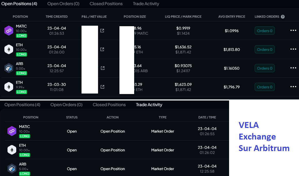Click average entry price $1,813.80
299x176 pixels.
(x=232, y=50)
